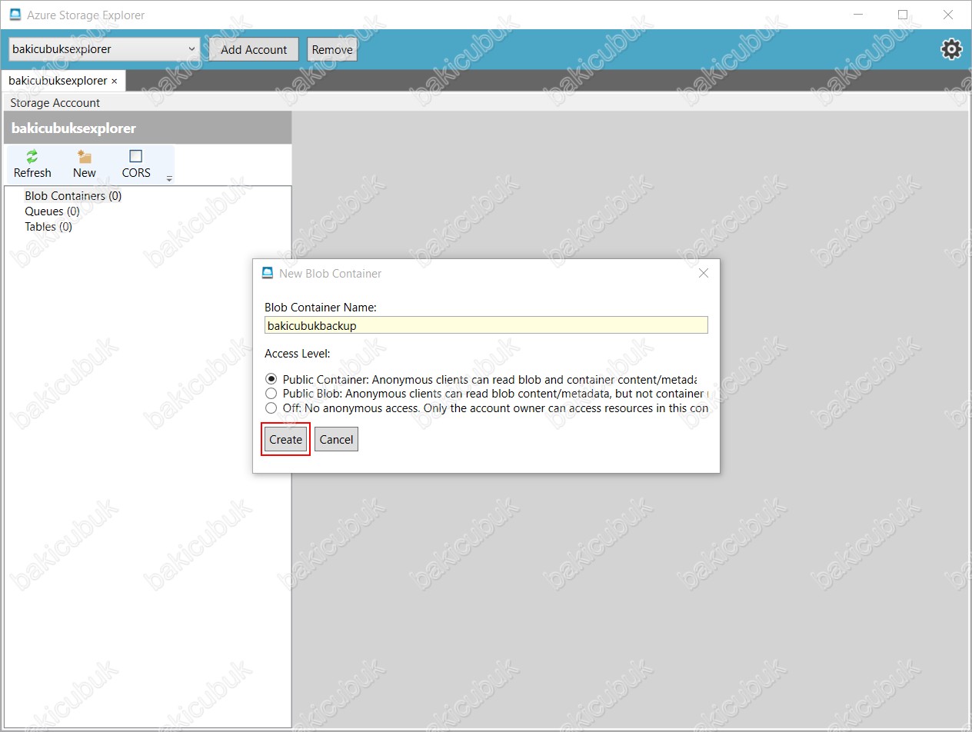Click the Create button

(285, 440)
